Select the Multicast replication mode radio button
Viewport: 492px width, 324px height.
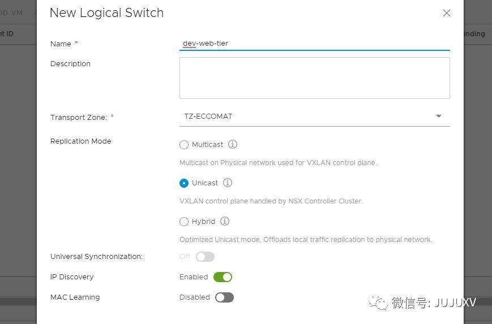(x=184, y=145)
